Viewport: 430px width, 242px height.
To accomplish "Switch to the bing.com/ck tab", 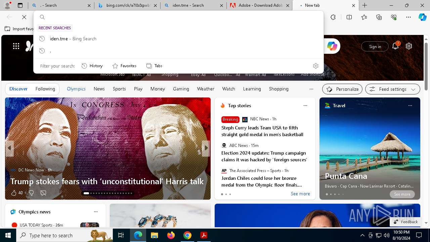I will click(x=127, y=5).
